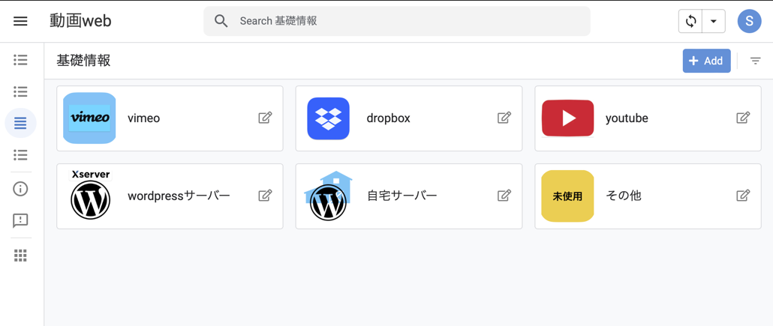Select the highlighted third sidebar list item
The image size is (773, 326).
pyautogui.click(x=20, y=123)
